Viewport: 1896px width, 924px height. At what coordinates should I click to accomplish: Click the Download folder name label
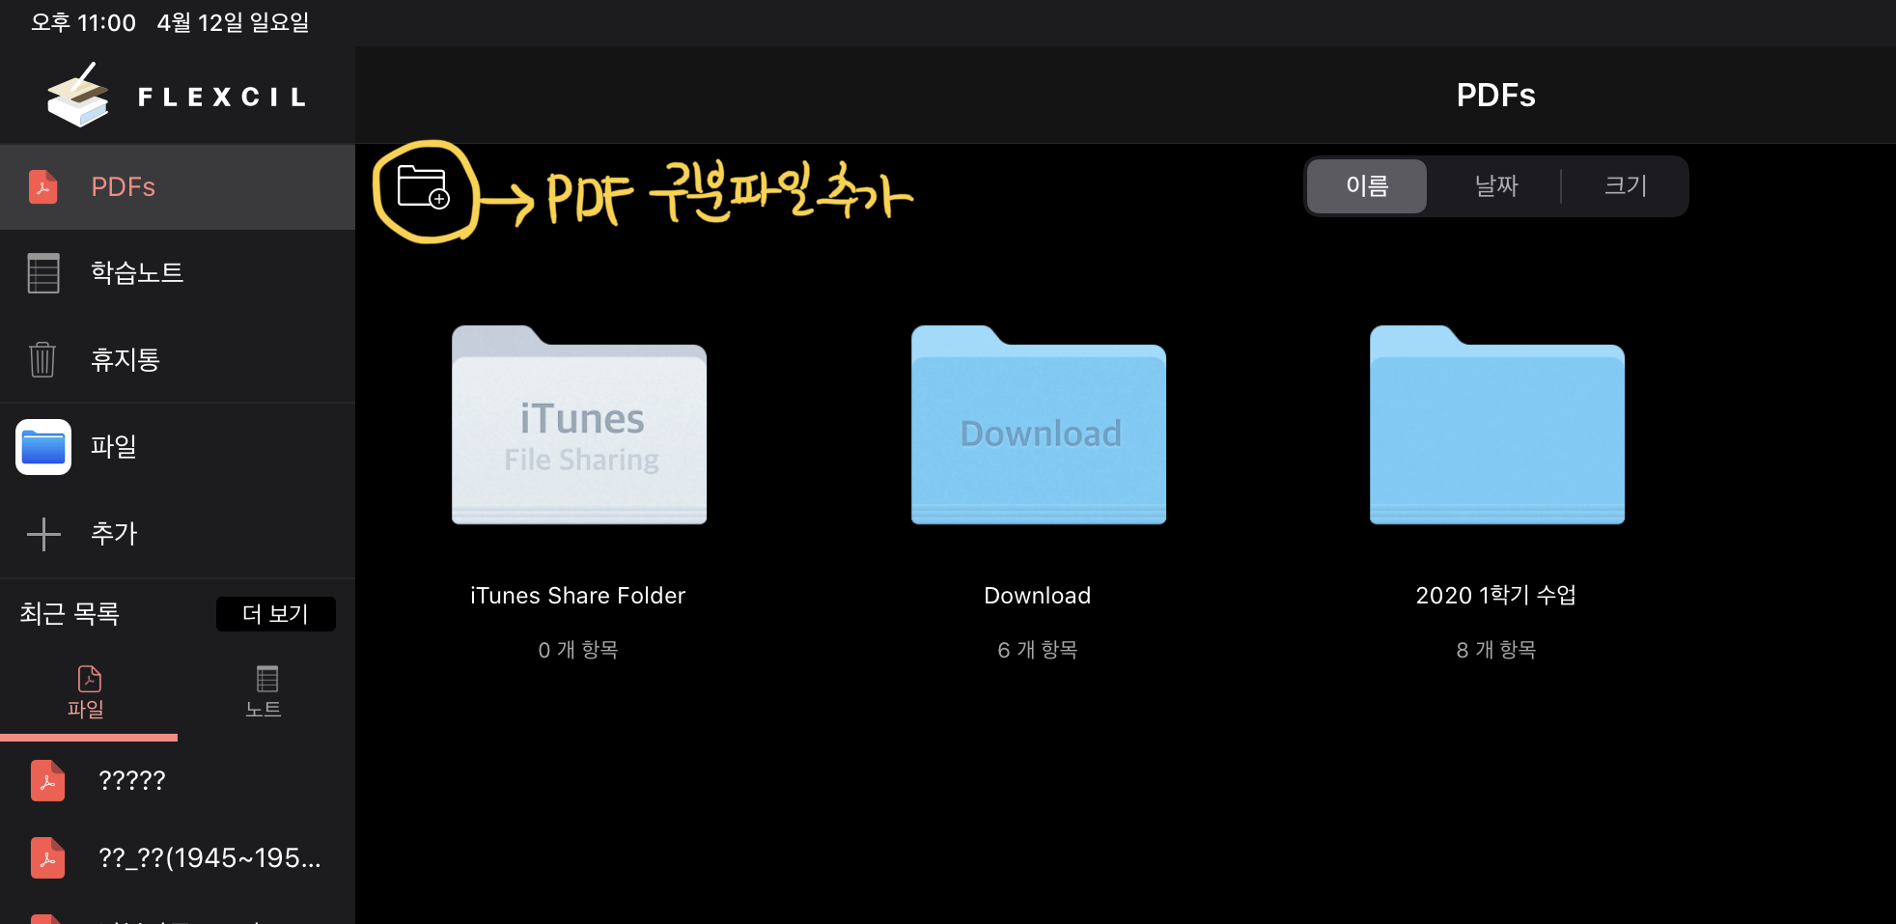click(x=1038, y=596)
